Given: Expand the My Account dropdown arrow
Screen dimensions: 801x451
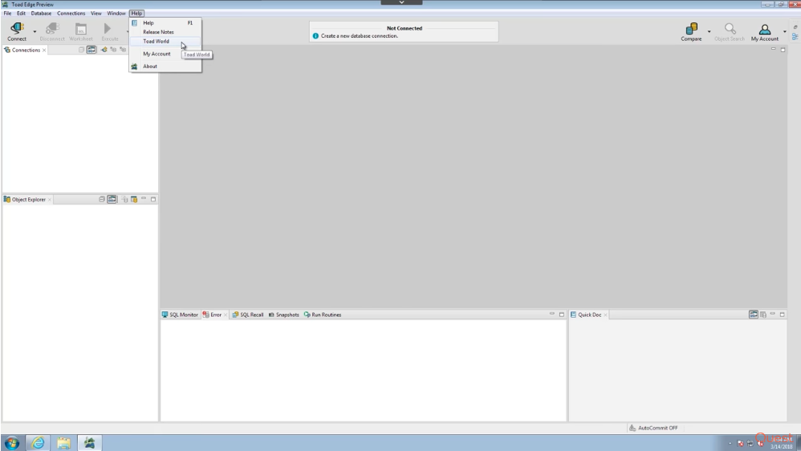Looking at the screenshot, I should point(784,32).
